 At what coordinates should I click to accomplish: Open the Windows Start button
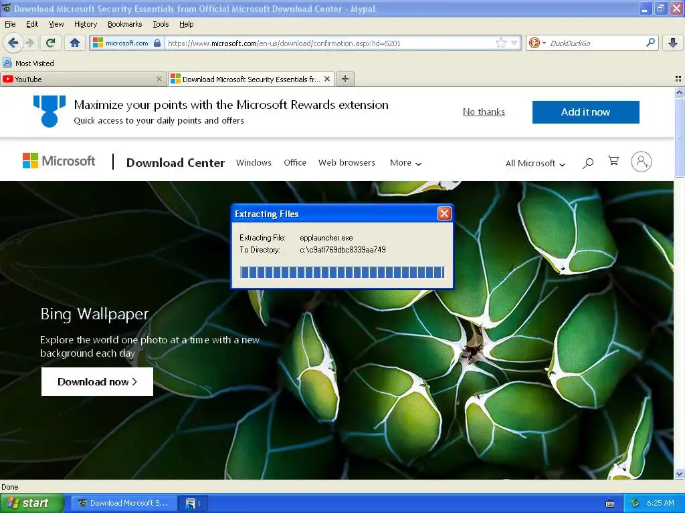tap(31, 503)
